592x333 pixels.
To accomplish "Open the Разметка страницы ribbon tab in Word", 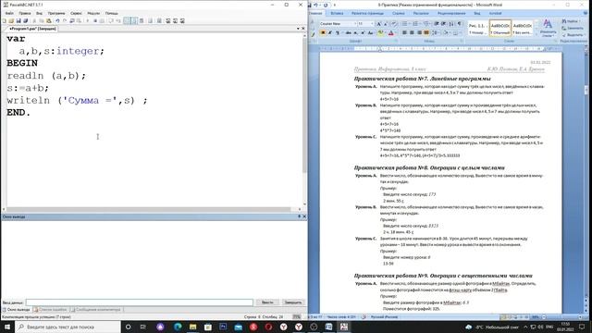I will 367,13.
